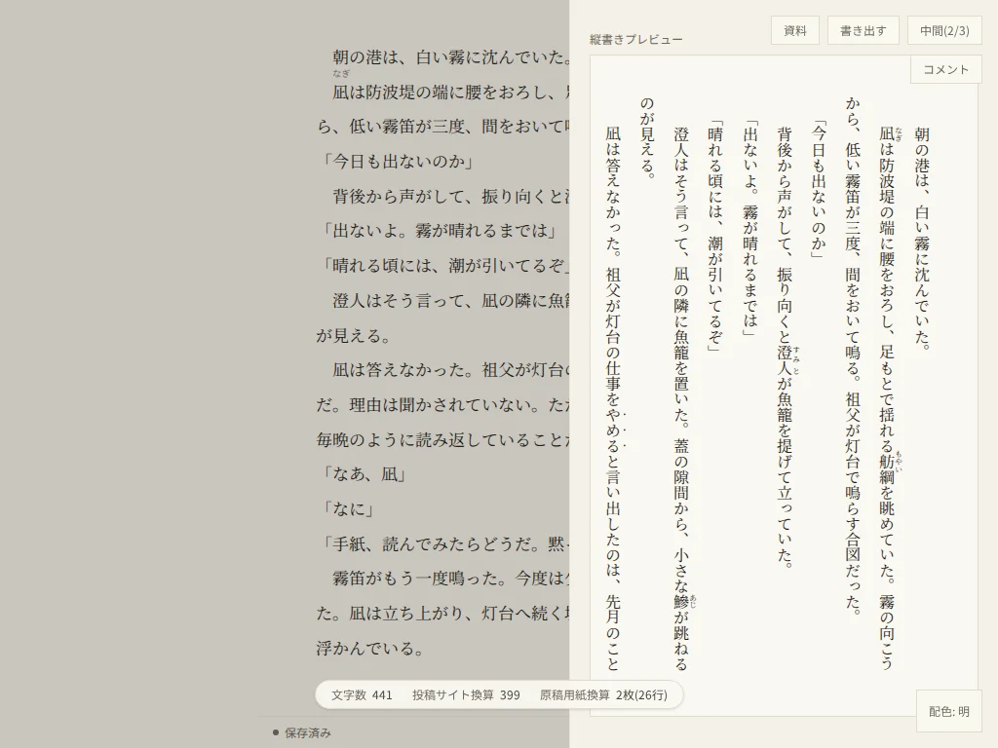Click the 原稿用紙換算 2枚(26行) value

click(x=603, y=695)
